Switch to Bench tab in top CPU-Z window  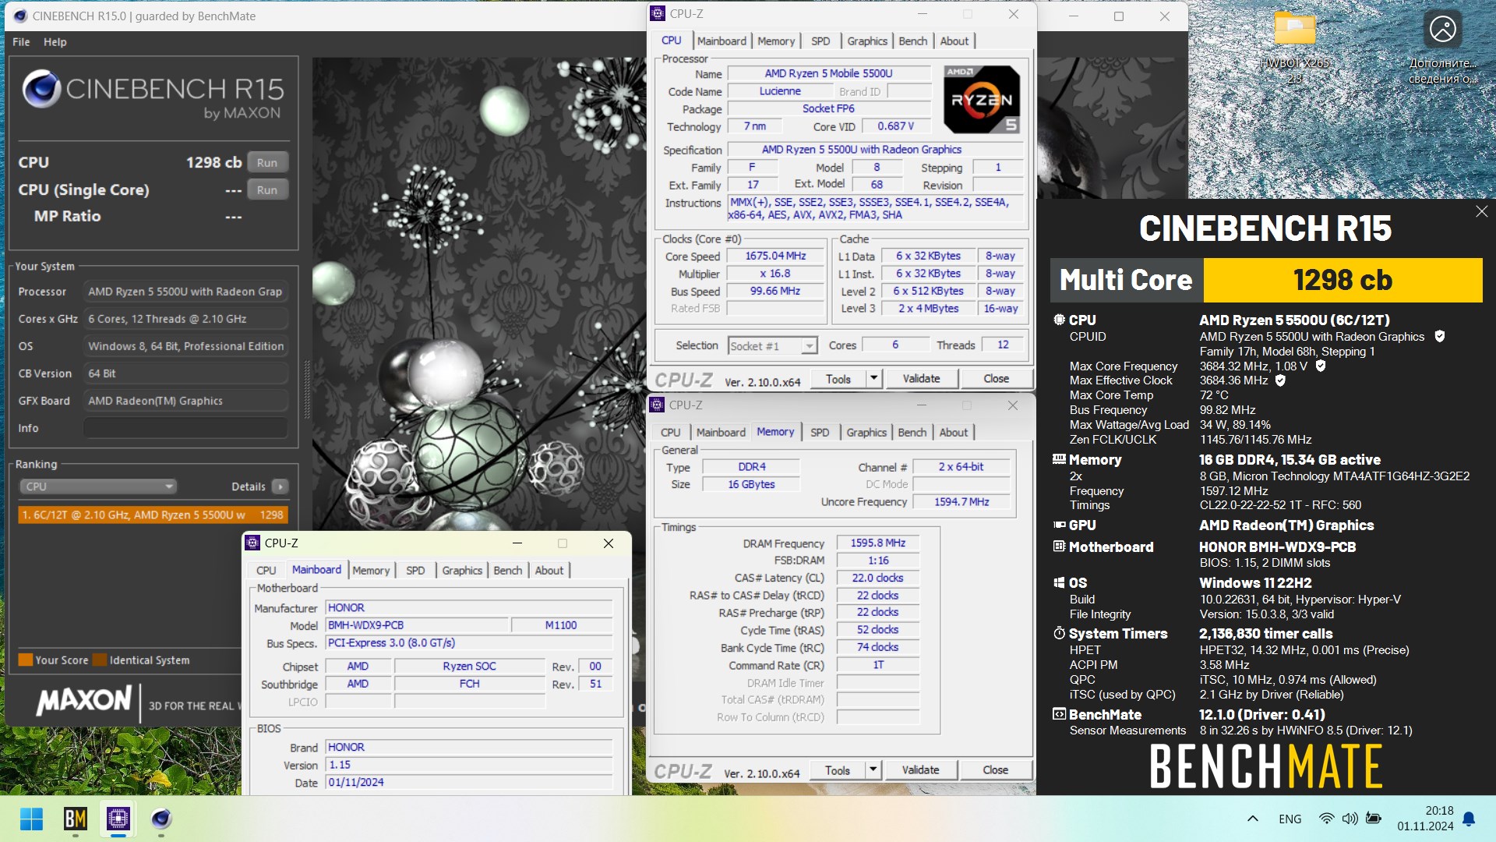coord(913,41)
